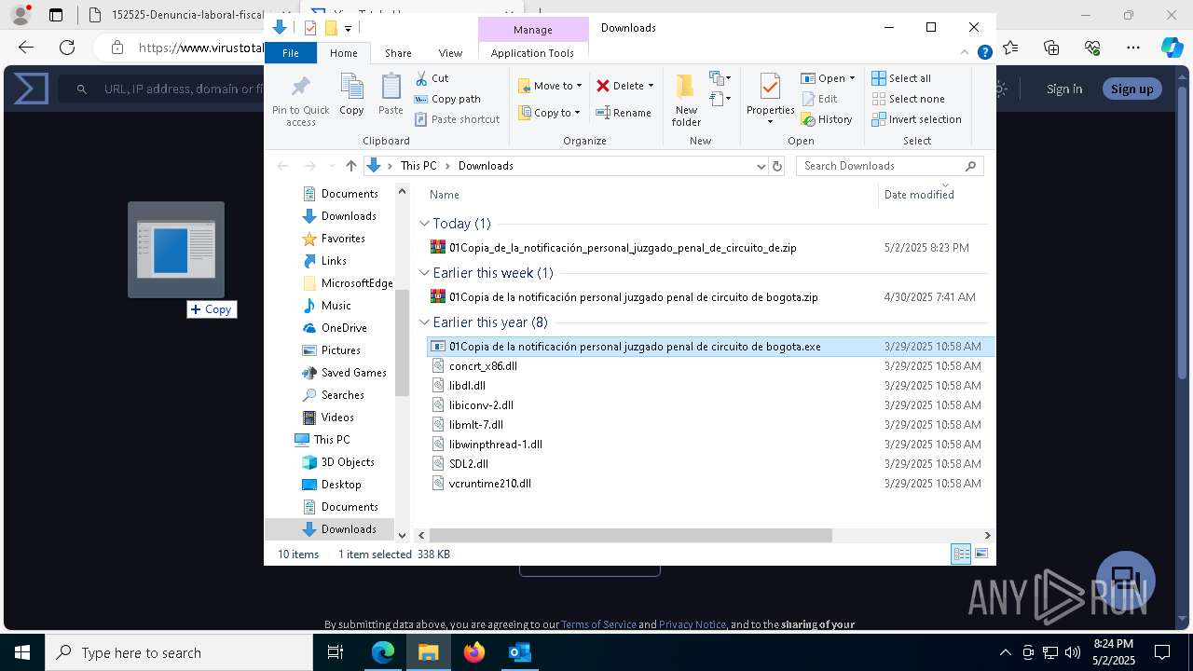
Task: Open Application Tools tab
Action: 532,53
